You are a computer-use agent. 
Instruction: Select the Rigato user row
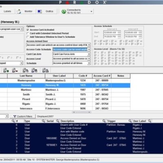coord(65,104)
